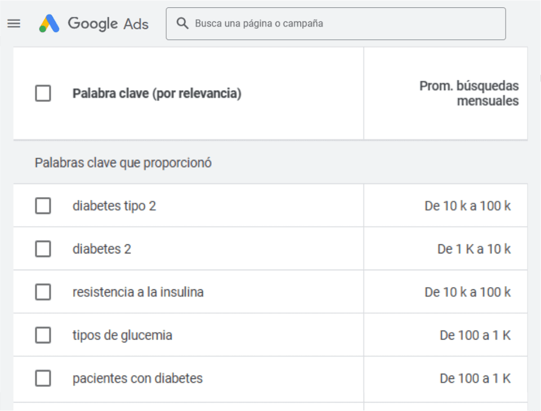Tick the 'tipos de glucemia' checkbox
The image size is (541, 411).
[43, 336]
